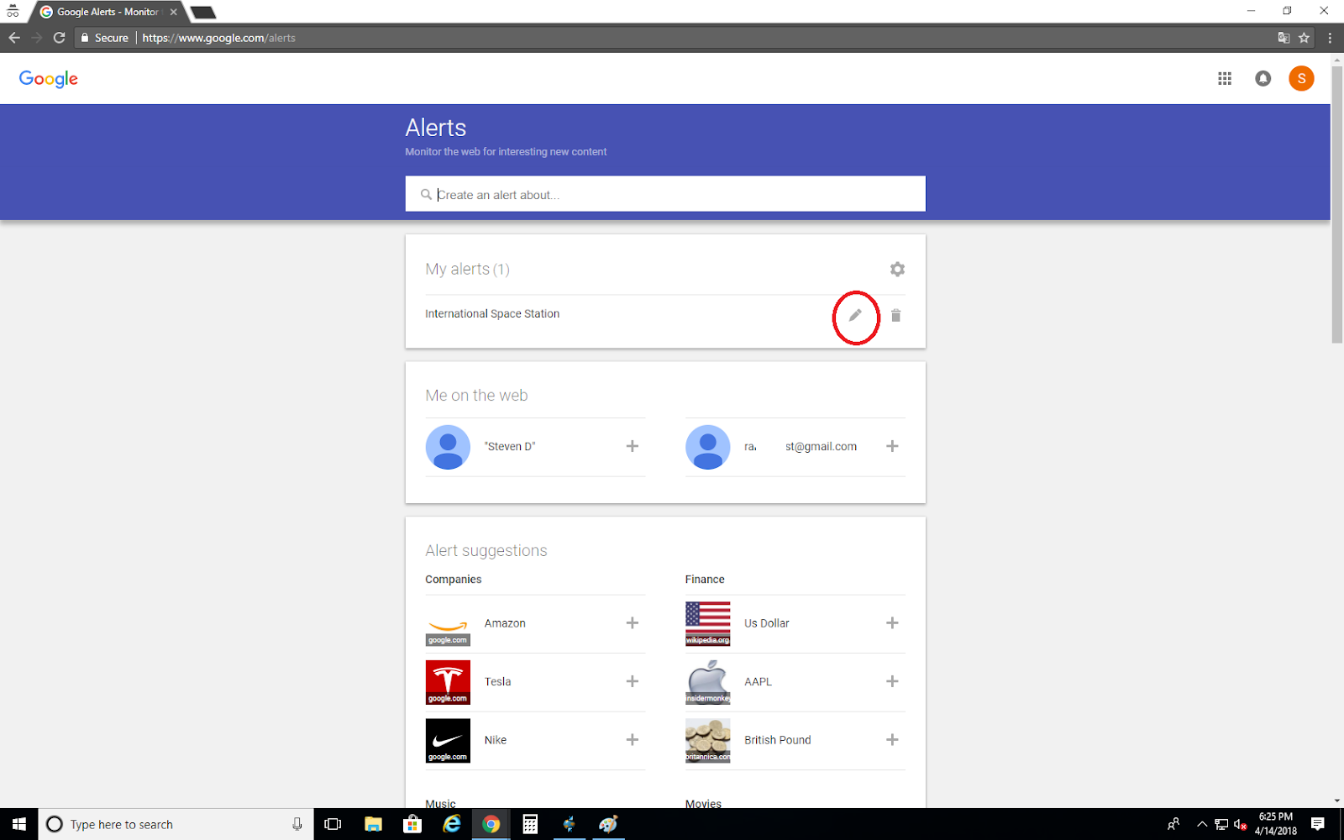Open People icon in the taskbar
The width and height of the screenshot is (1344, 840).
coord(1173,824)
